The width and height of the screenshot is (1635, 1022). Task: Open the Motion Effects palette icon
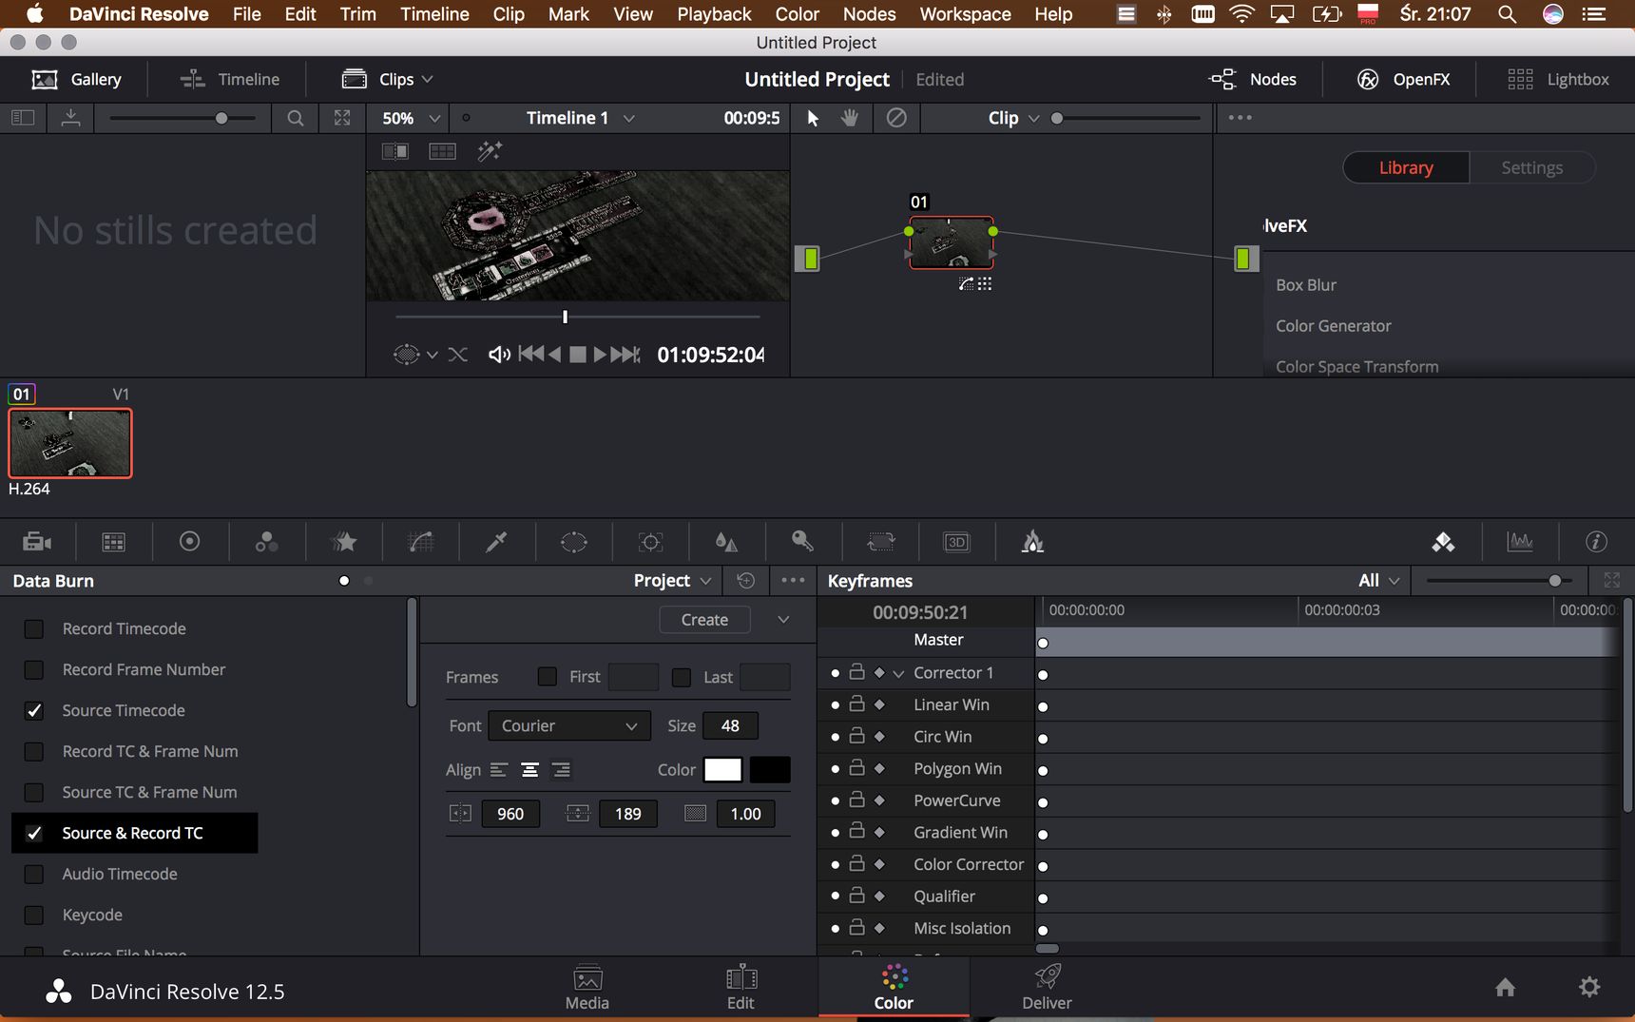[x=344, y=542]
